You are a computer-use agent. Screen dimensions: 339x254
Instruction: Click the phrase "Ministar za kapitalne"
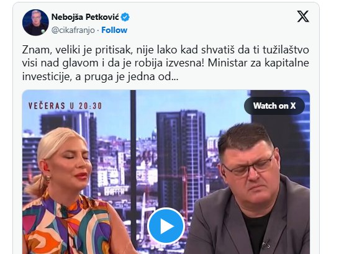(258, 63)
